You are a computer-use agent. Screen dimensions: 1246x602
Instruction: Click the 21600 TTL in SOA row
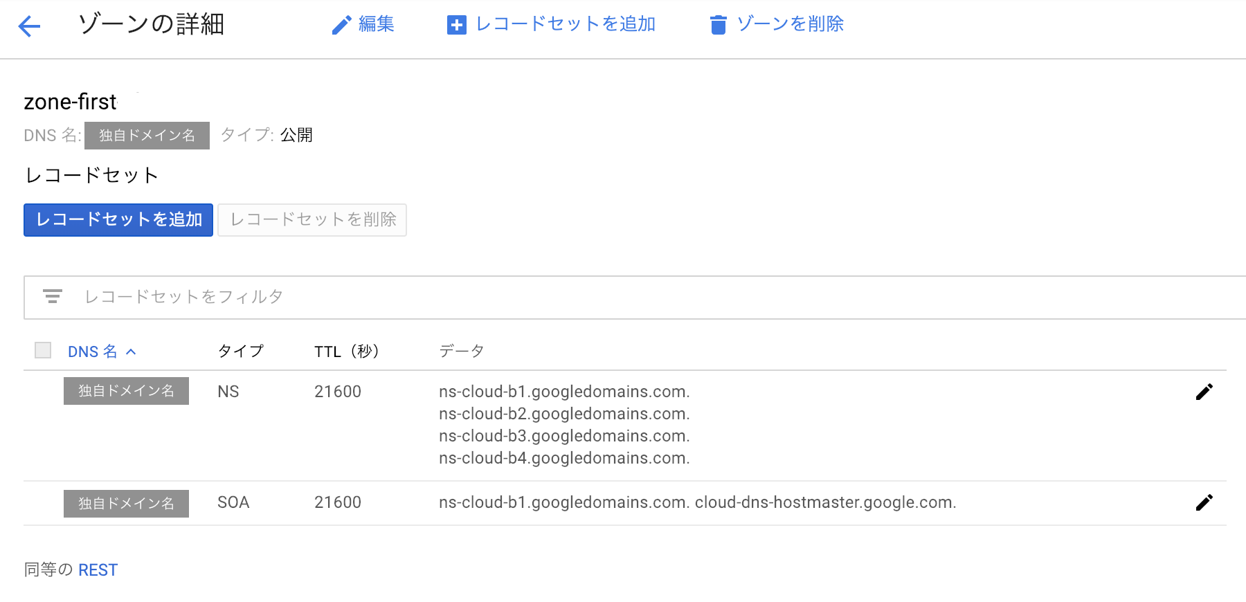pyautogui.click(x=338, y=502)
